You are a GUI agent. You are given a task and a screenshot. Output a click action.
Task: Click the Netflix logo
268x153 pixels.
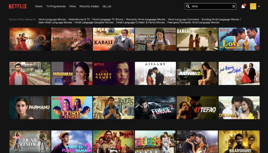18,6
